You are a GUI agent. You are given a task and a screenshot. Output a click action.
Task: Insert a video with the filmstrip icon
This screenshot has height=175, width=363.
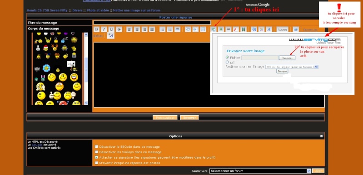point(243,29)
